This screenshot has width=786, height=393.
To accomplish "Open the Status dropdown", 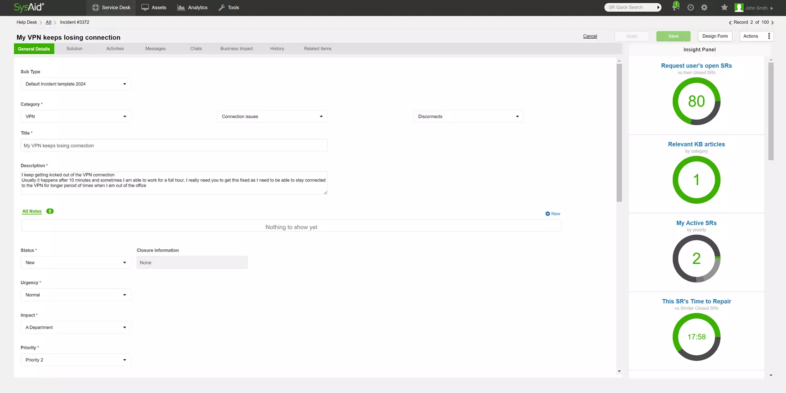I will pyautogui.click(x=76, y=262).
